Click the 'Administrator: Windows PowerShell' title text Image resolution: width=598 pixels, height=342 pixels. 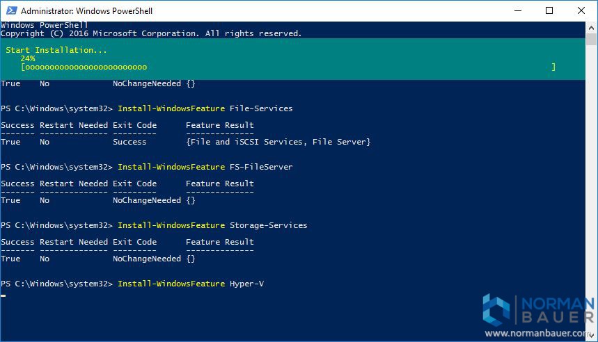(86, 11)
